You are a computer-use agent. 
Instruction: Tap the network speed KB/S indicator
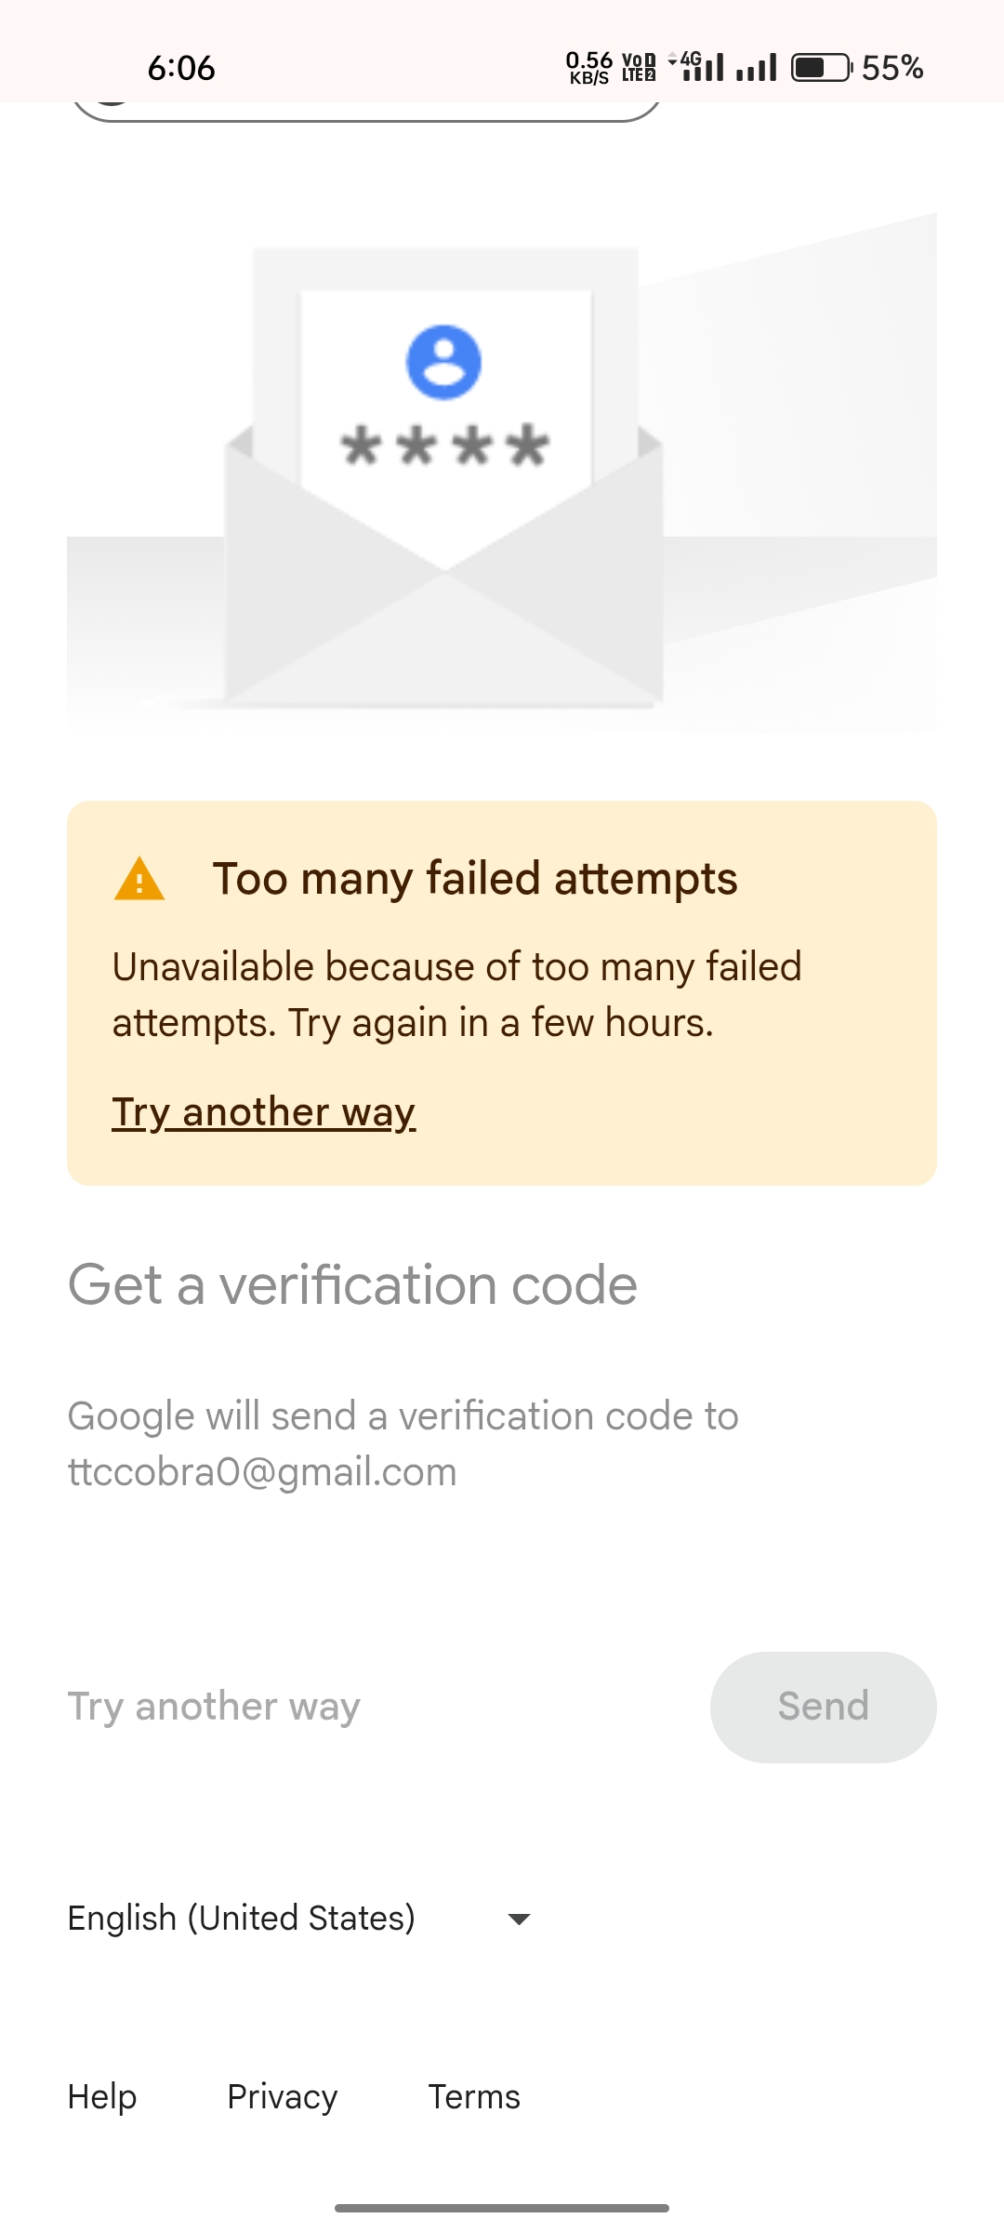point(588,68)
